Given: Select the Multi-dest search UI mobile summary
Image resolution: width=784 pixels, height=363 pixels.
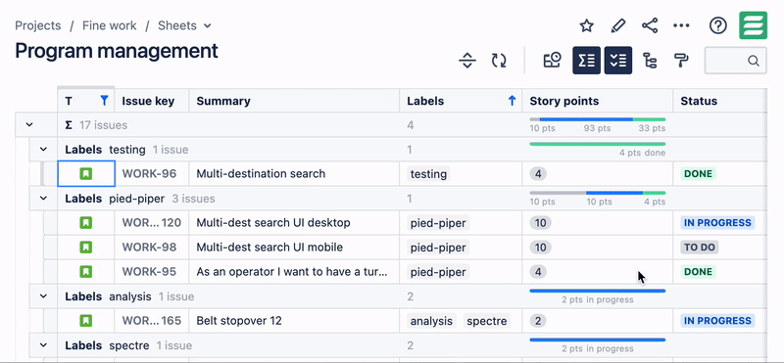Looking at the screenshot, I should pyautogui.click(x=294, y=248).
